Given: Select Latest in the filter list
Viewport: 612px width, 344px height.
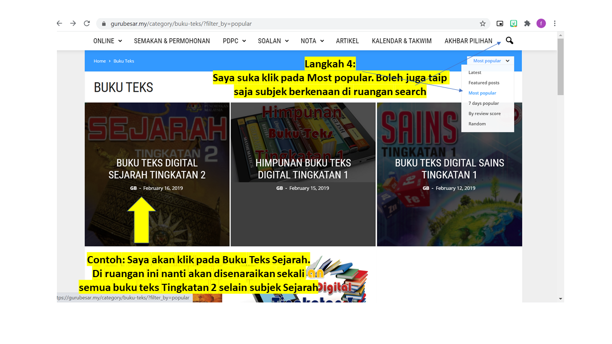Looking at the screenshot, I should 475,73.
